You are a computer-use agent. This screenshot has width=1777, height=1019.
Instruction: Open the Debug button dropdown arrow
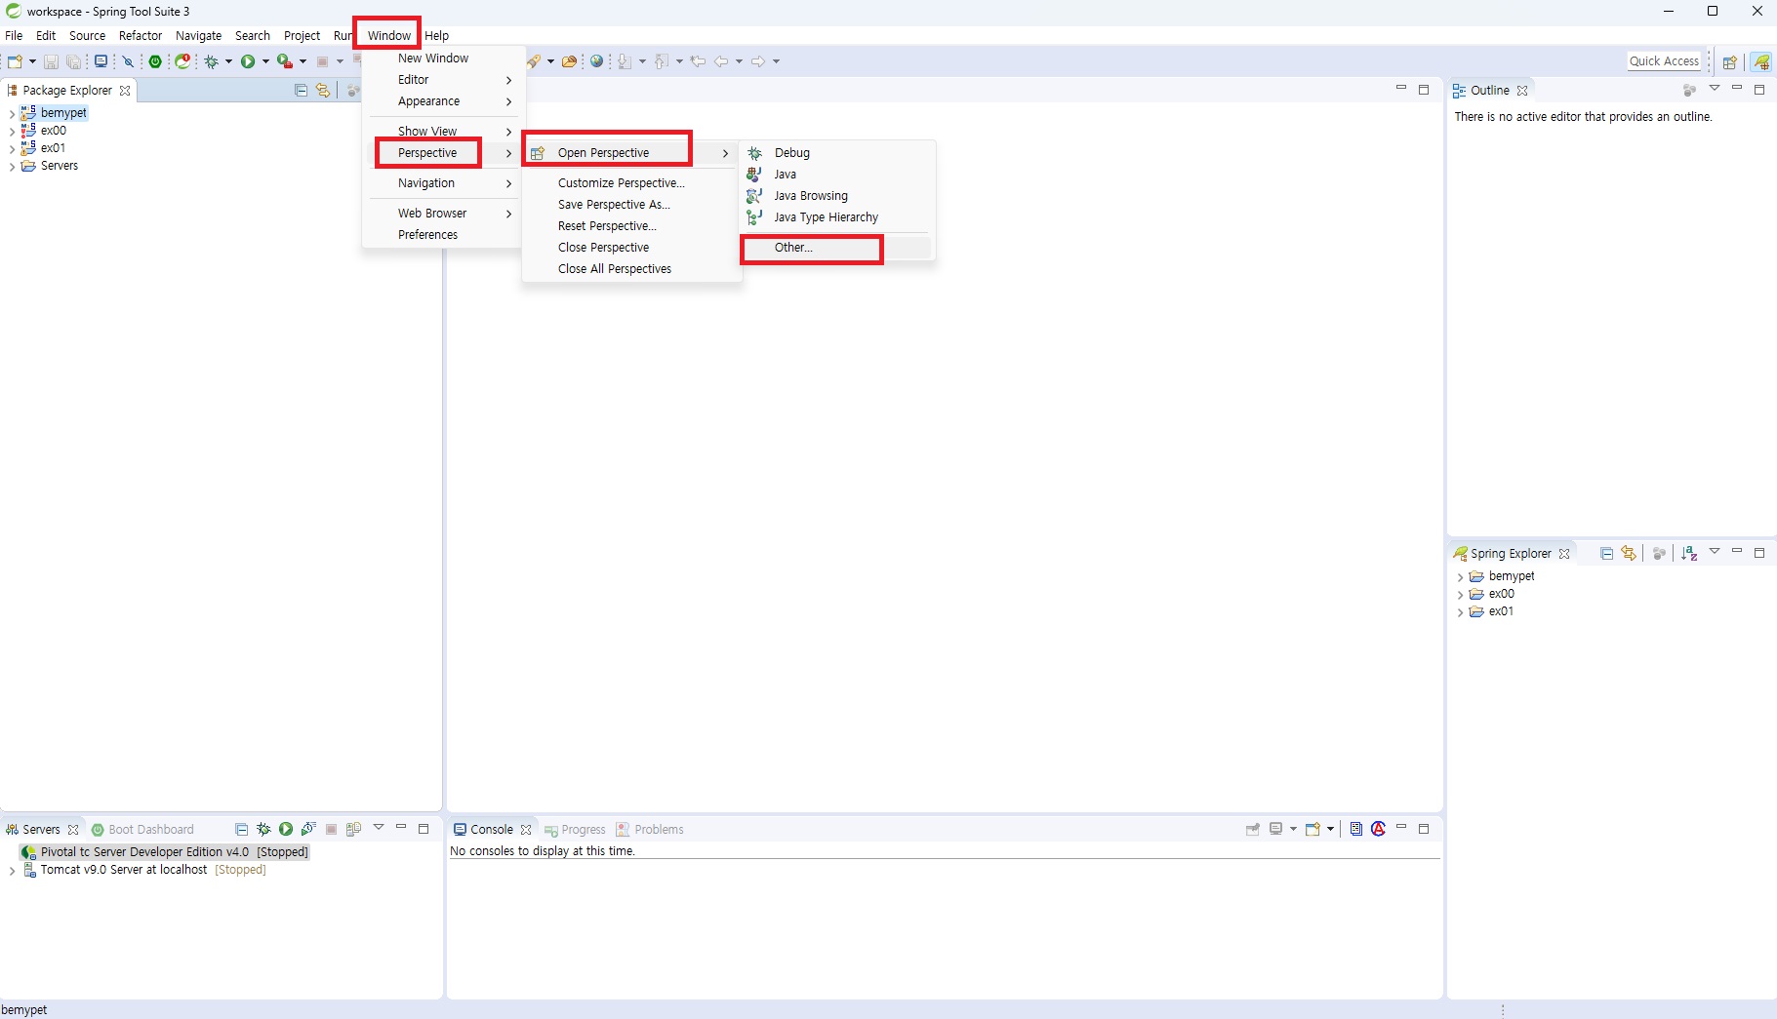[x=228, y=61]
